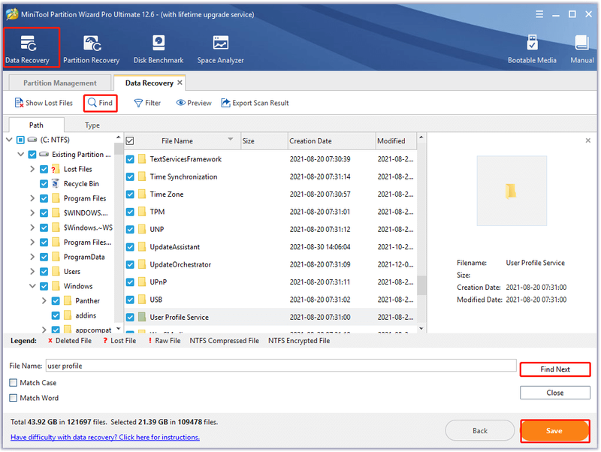Click the folder icon of User Profile Service
The width and height of the screenshot is (601, 452).
click(142, 317)
